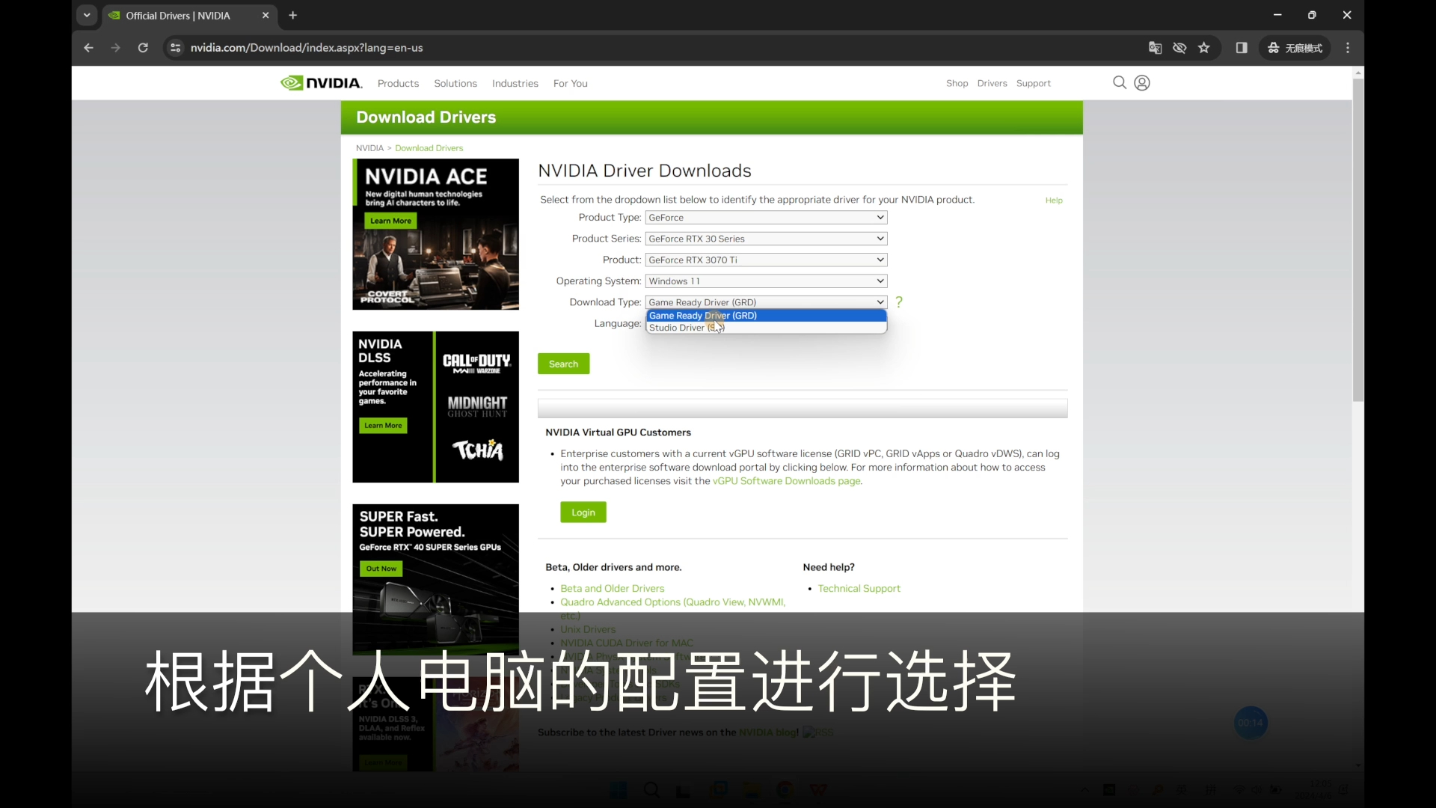
Task: Collapse the Download Type dropdown
Action: 766,302
